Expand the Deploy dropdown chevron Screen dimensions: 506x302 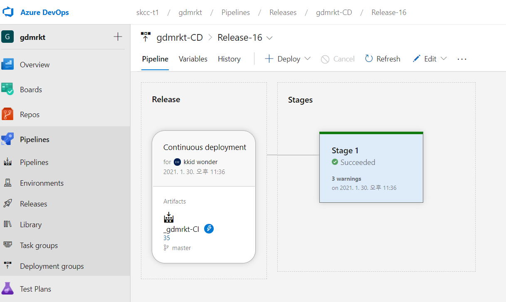click(308, 59)
